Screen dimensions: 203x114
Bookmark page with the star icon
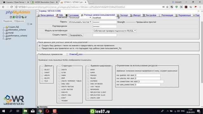click(x=167, y=7)
